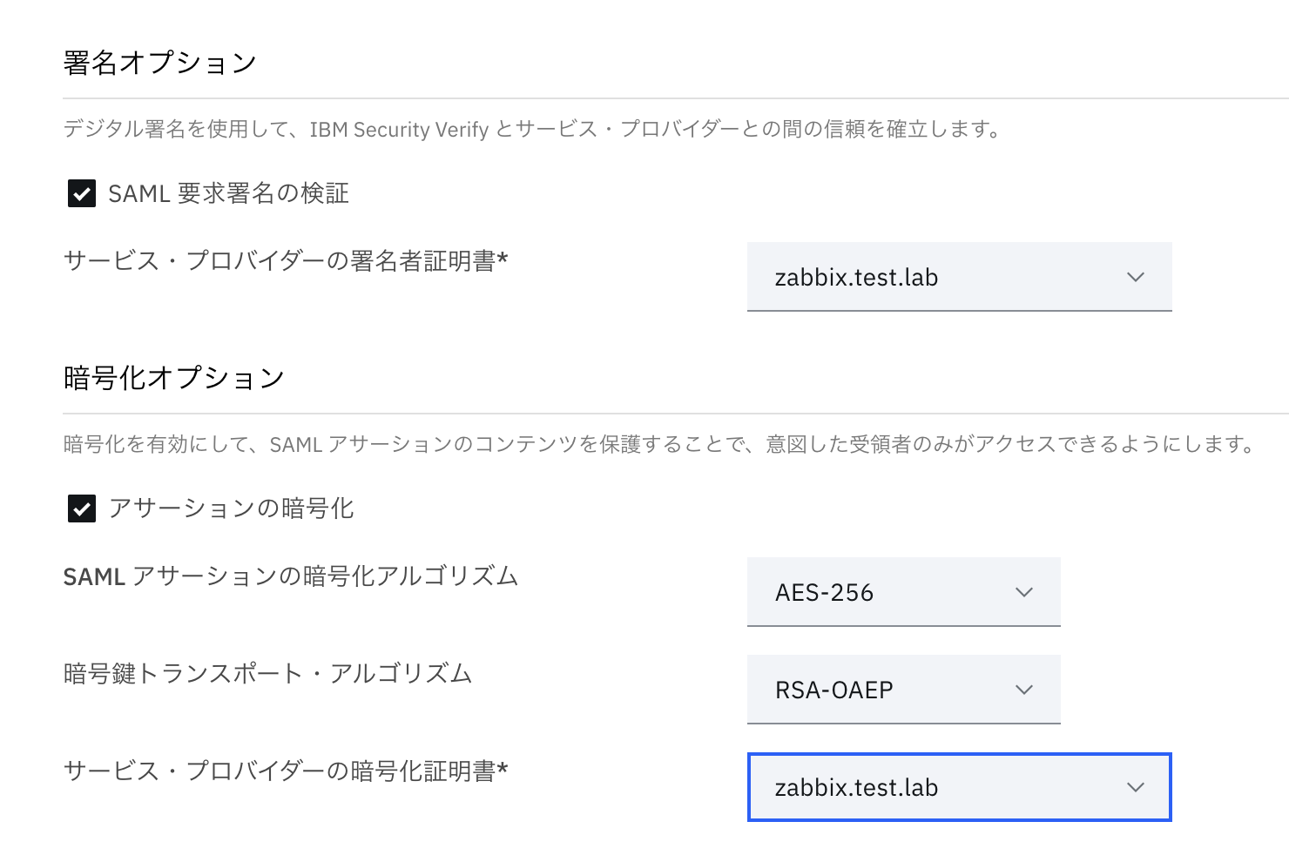
Task: Open the signer certificate dropdown arrow
Action: point(1133,277)
